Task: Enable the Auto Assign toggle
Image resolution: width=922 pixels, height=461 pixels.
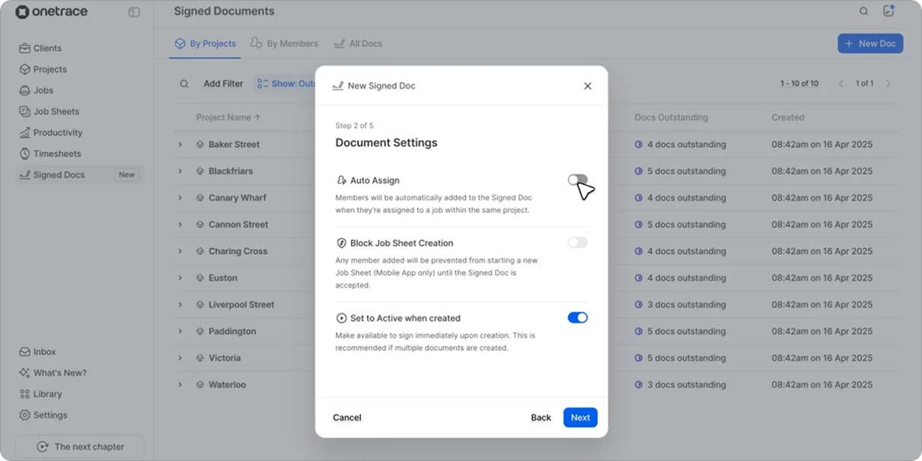Action: pos(578,180)
